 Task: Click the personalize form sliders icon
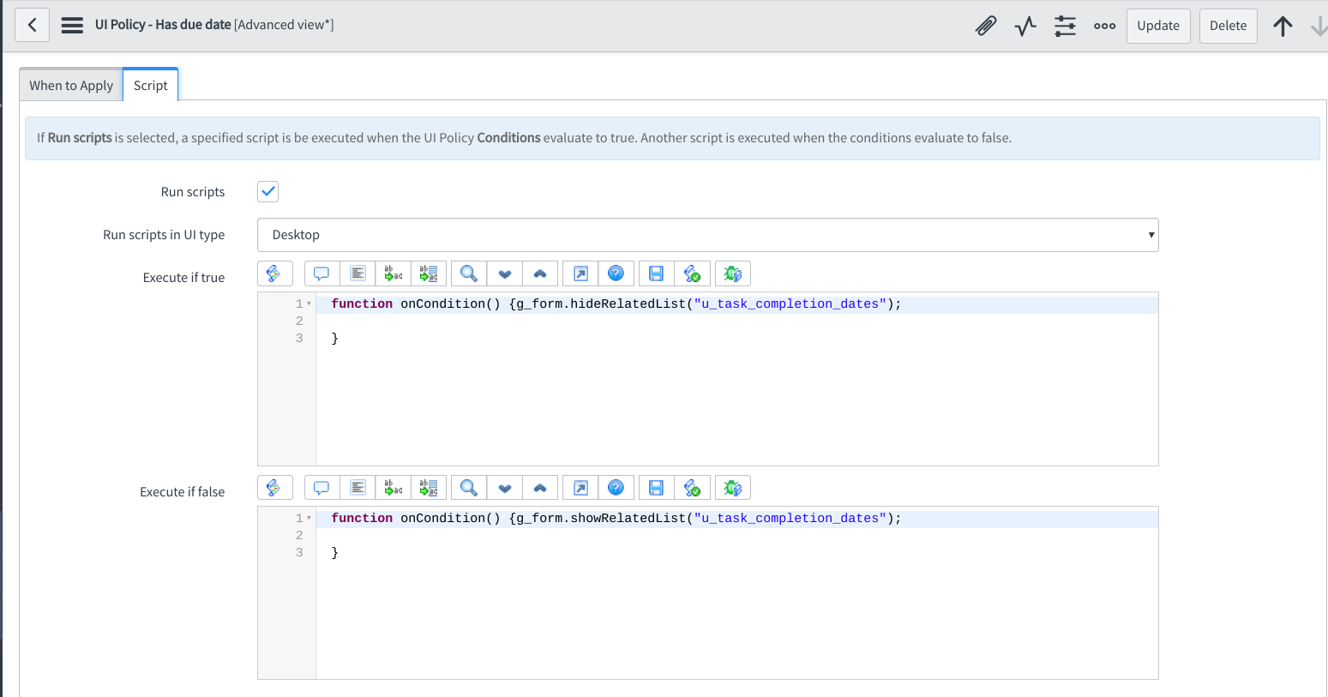click(1065, 26)
